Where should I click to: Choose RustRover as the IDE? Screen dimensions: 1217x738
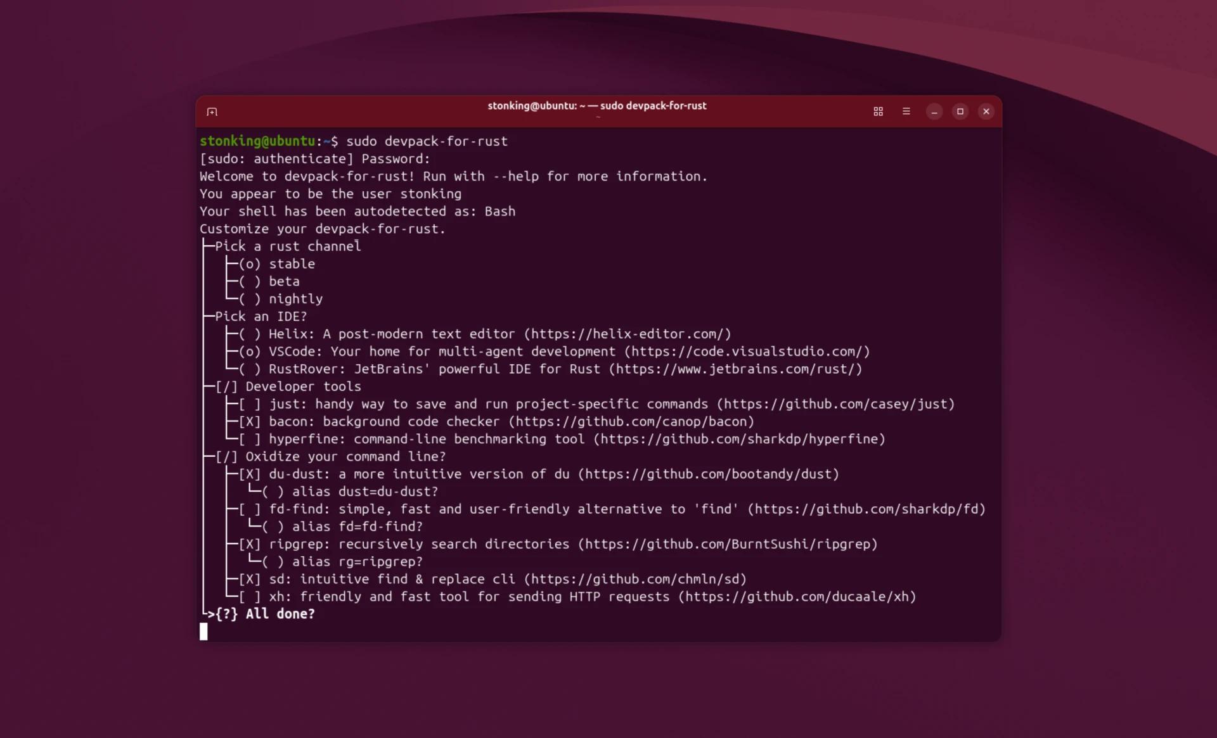[250, 369]
